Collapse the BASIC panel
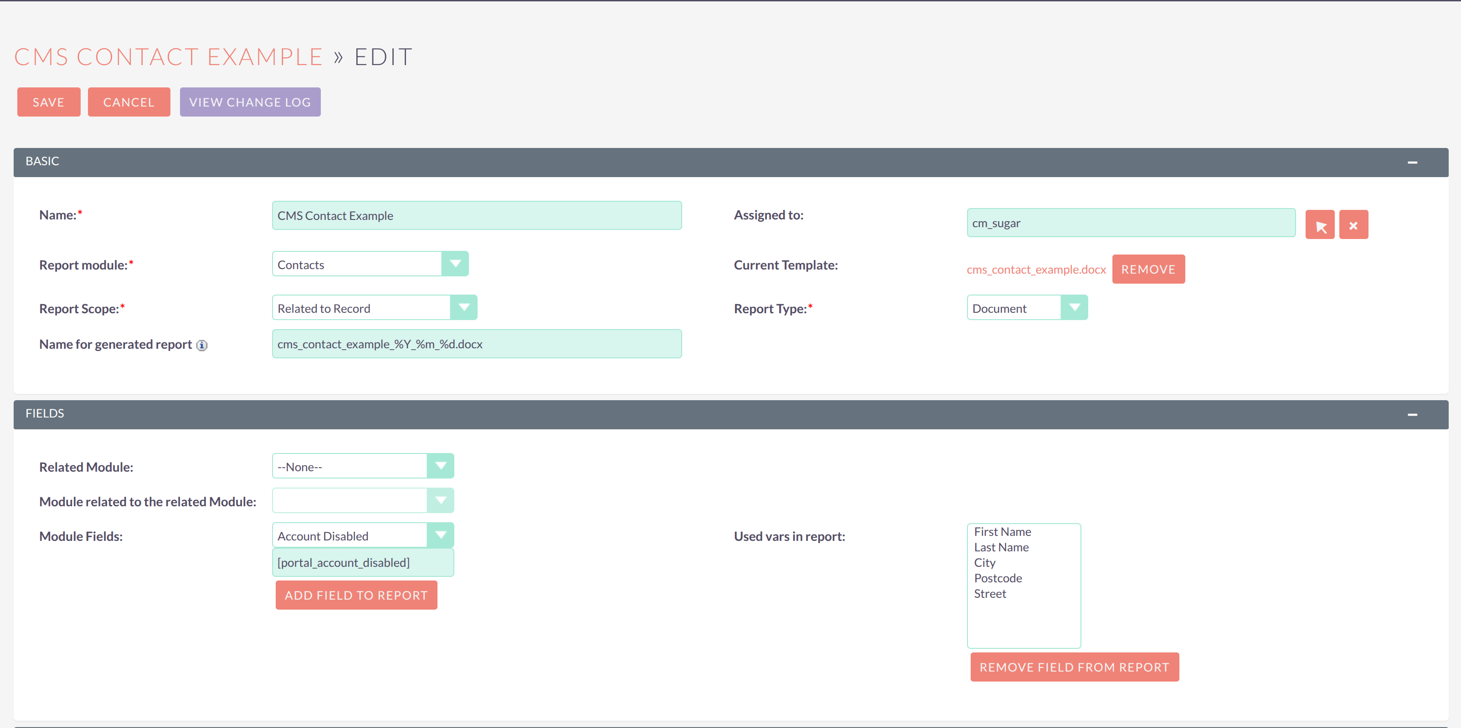The height and width of the screenshot is (728, 1461). pyautogui.click(x=1412, y=162)
